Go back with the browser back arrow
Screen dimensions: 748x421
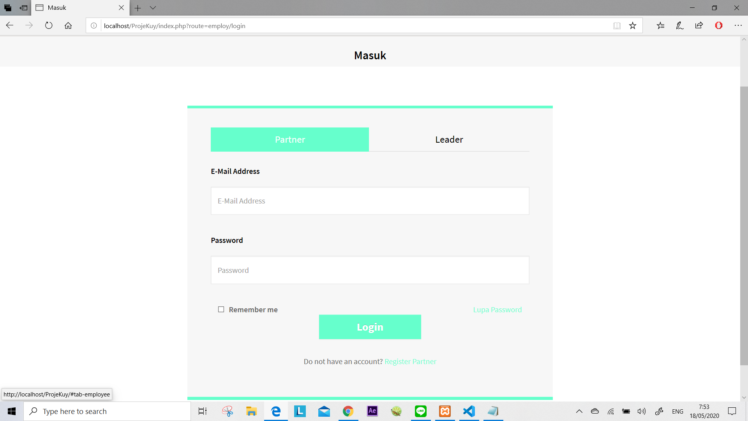[x=10, y=26]
